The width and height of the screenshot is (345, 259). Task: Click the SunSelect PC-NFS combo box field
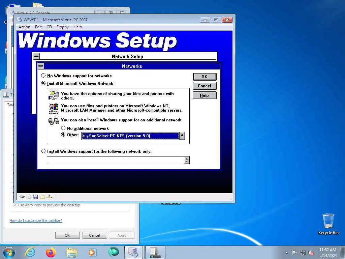coord(130,136)
